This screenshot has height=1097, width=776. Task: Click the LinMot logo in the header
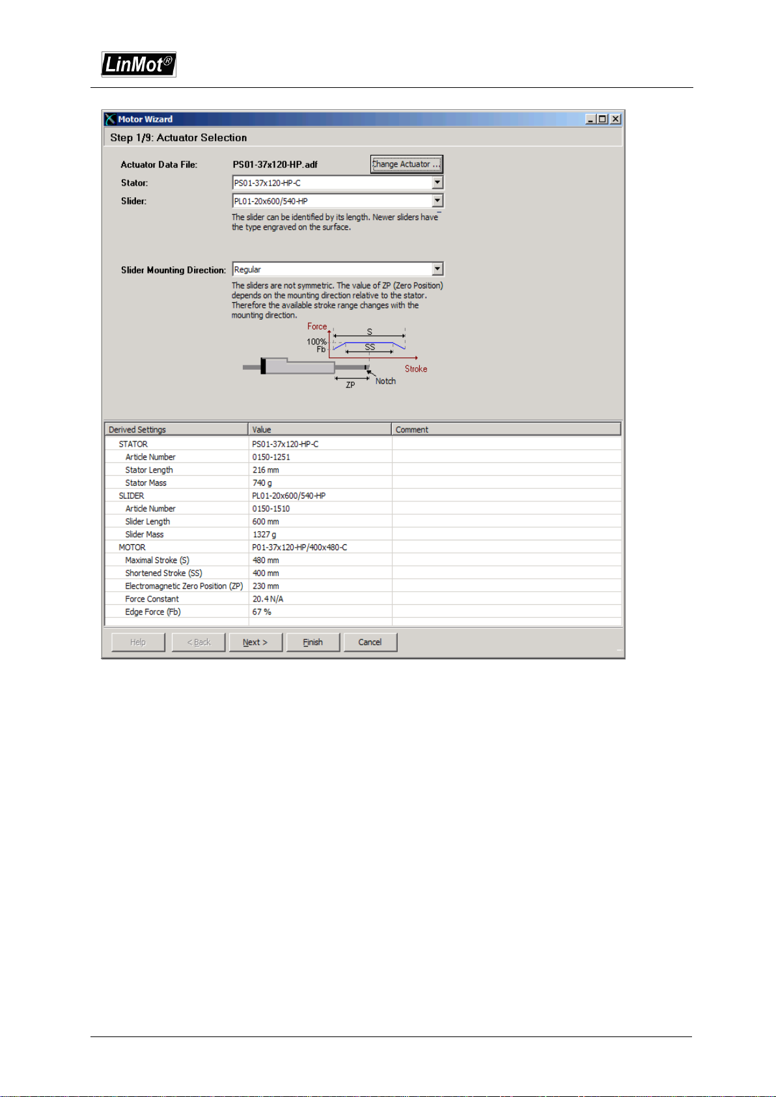coord(139,64)
